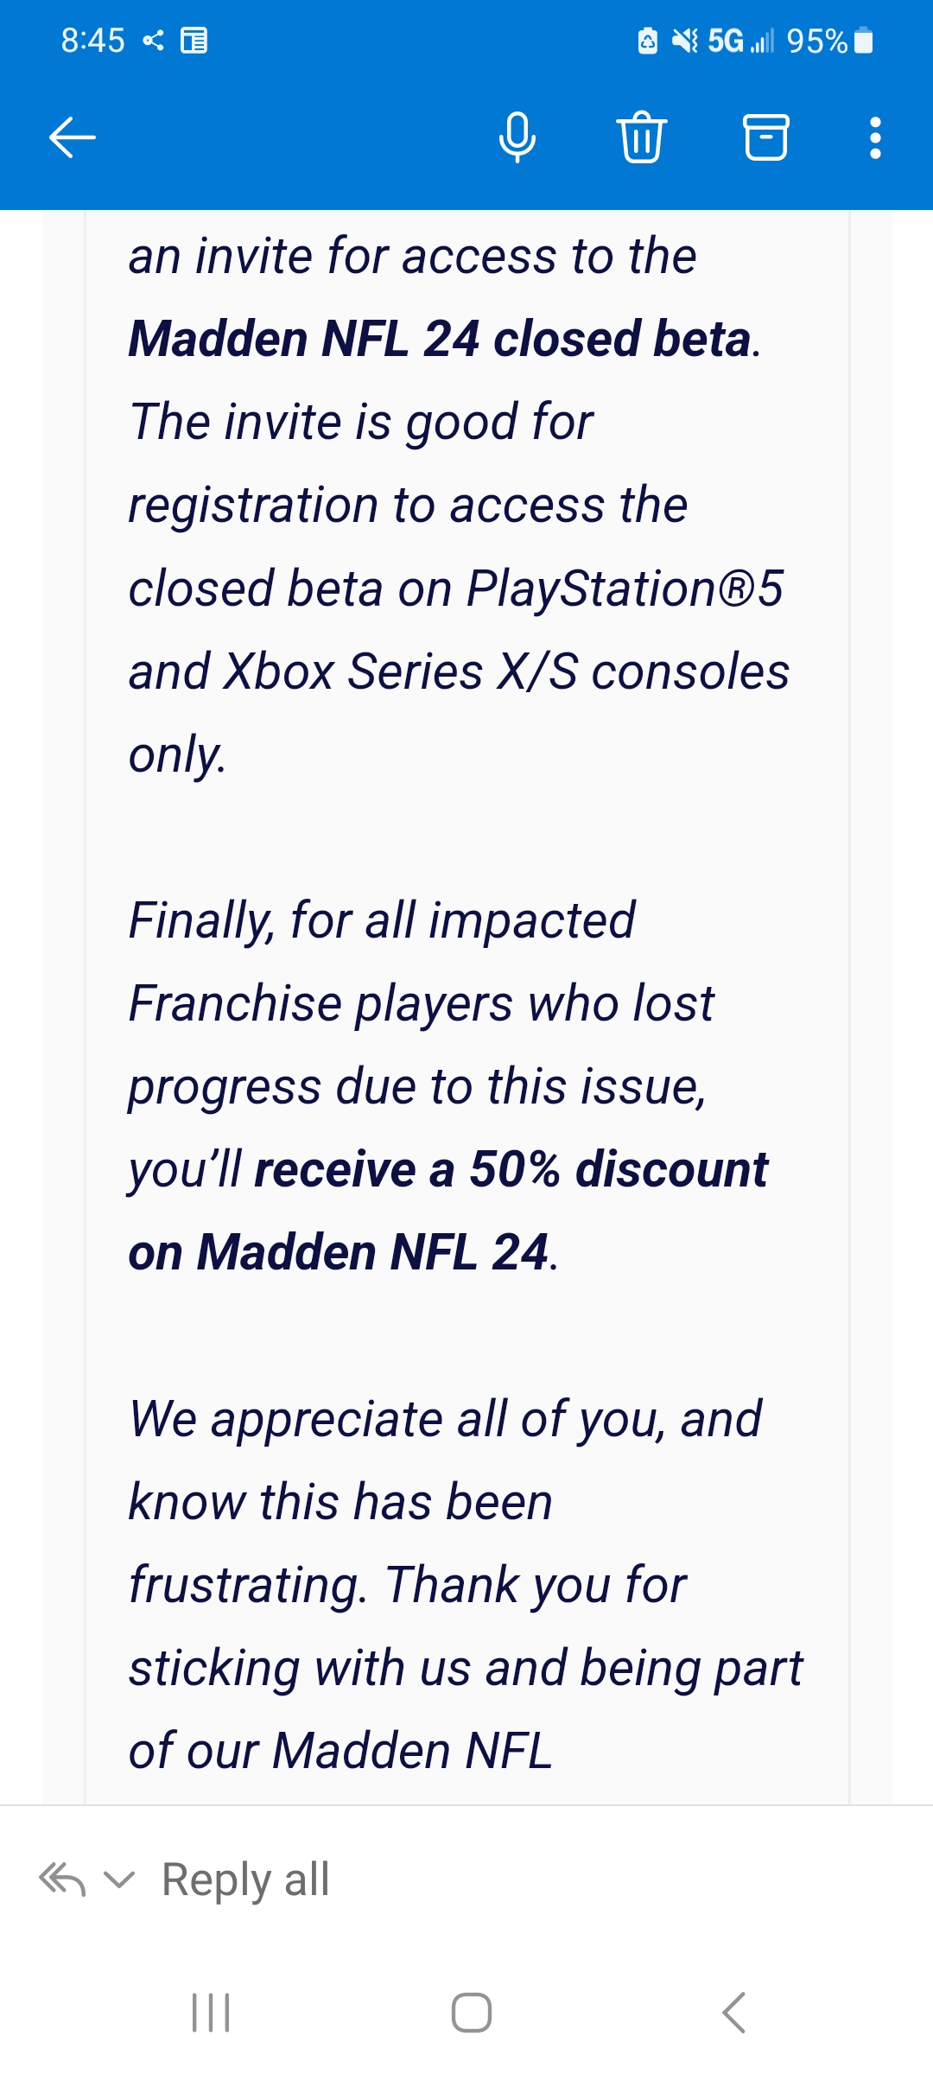Tap the bold "receive a 50% discount" text
This screenshot has width=933, height=2074.
tap(511, 1169)
